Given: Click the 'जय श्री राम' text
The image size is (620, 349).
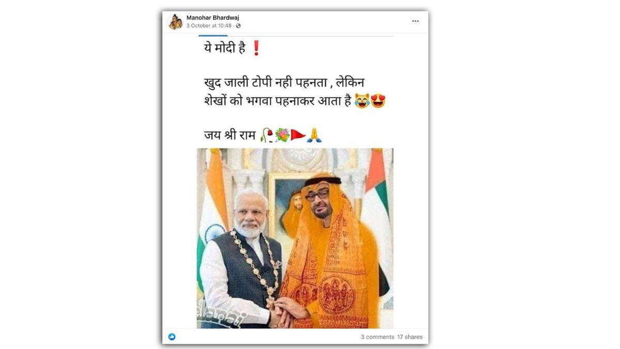Looking at the screenshot, I should (229, 135).
